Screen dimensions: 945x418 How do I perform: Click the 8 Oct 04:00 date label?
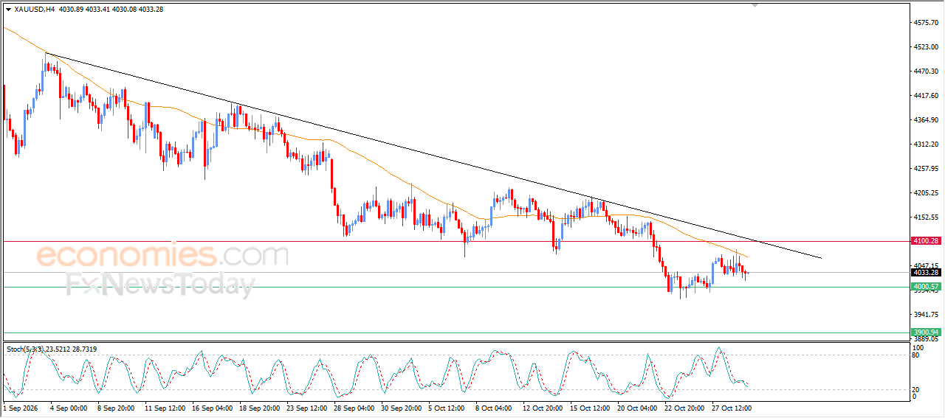point(495,407)
